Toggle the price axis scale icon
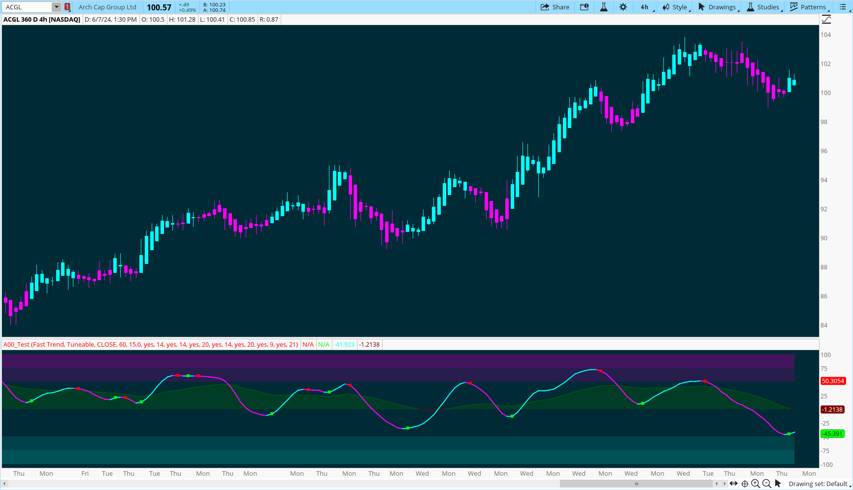The height and width of the screenshot is (490, 853). (826, 19)
